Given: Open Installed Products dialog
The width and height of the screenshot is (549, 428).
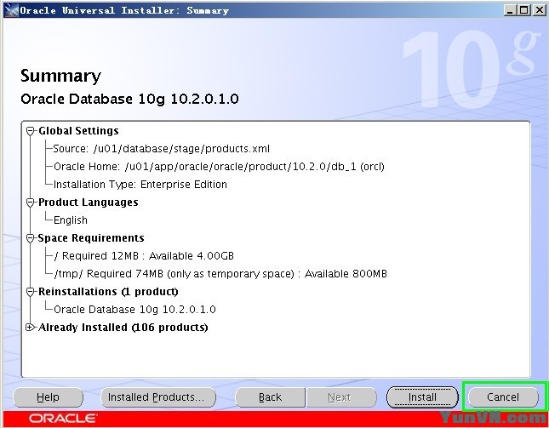Looking at the screenshot, I should pos(158,397).
